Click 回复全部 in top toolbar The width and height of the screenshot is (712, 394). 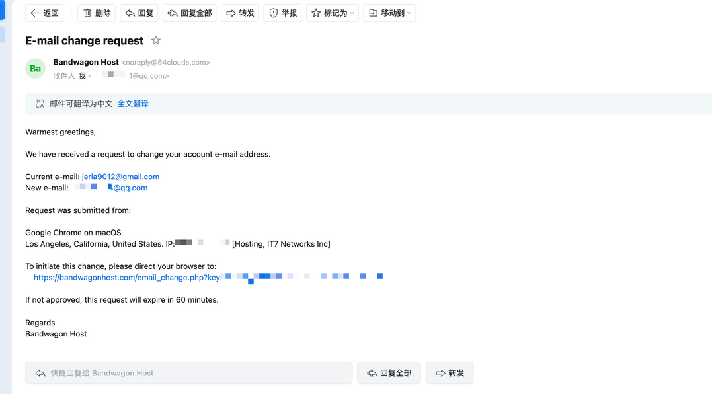pos(189,13)
